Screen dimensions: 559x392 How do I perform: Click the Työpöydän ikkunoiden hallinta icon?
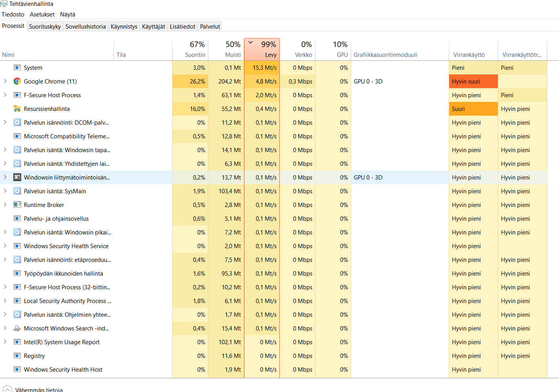17,274
